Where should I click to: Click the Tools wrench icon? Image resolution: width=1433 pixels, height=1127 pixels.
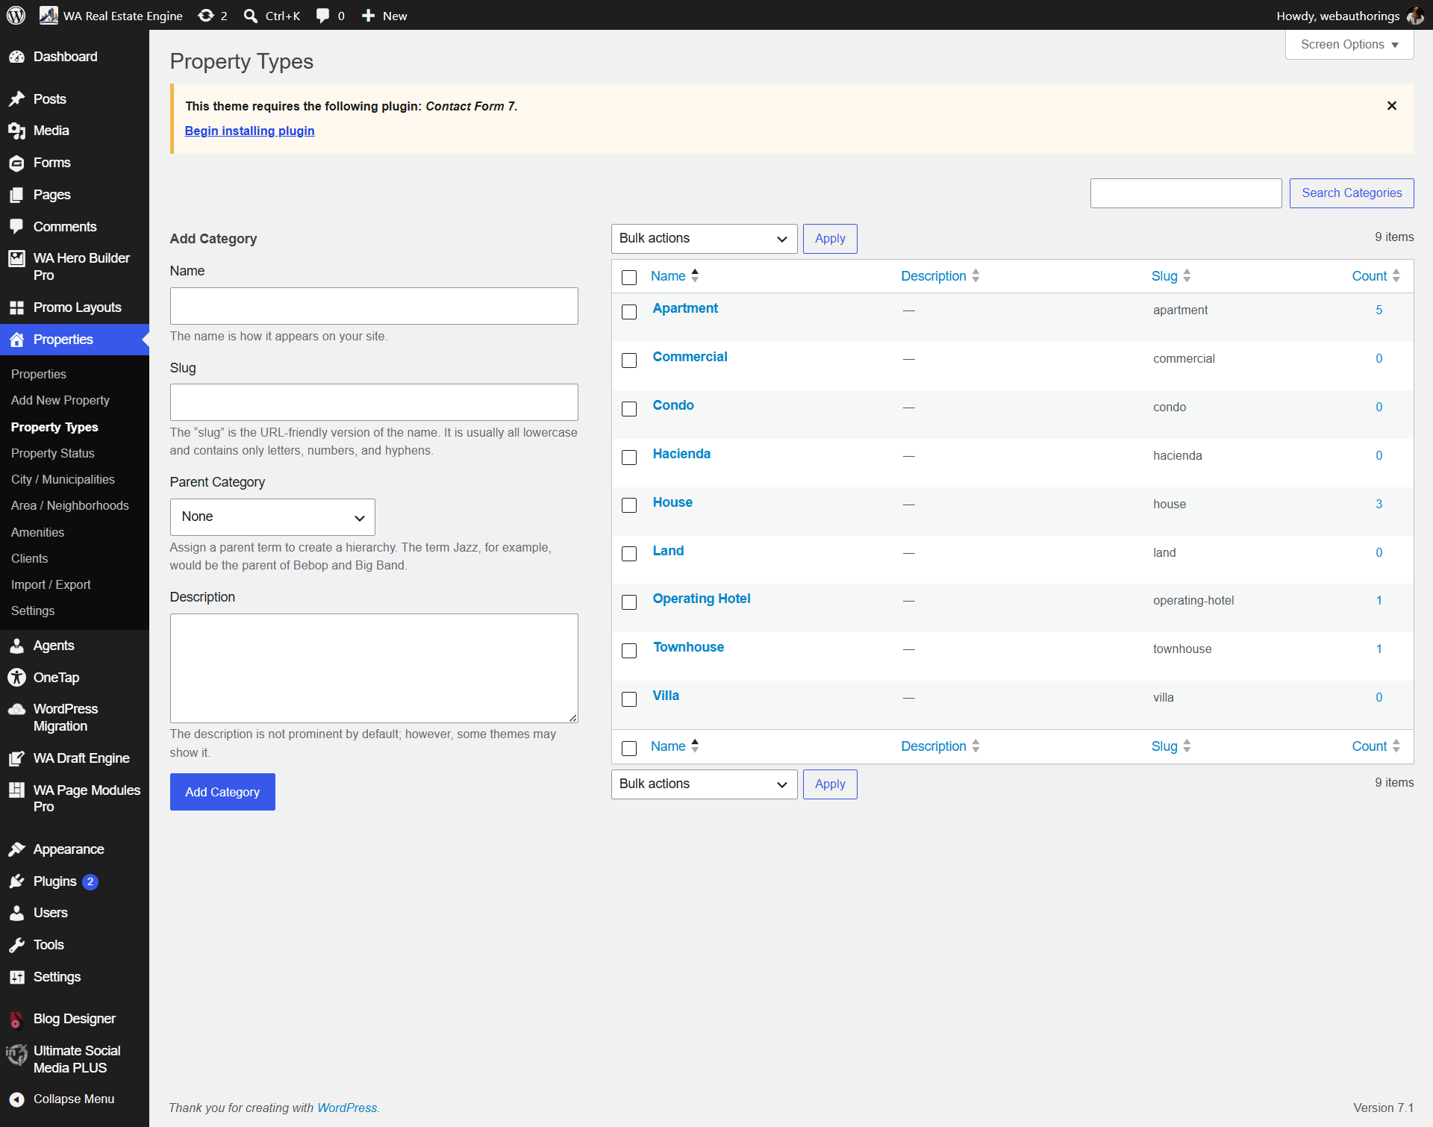click(x=16, y=945)
